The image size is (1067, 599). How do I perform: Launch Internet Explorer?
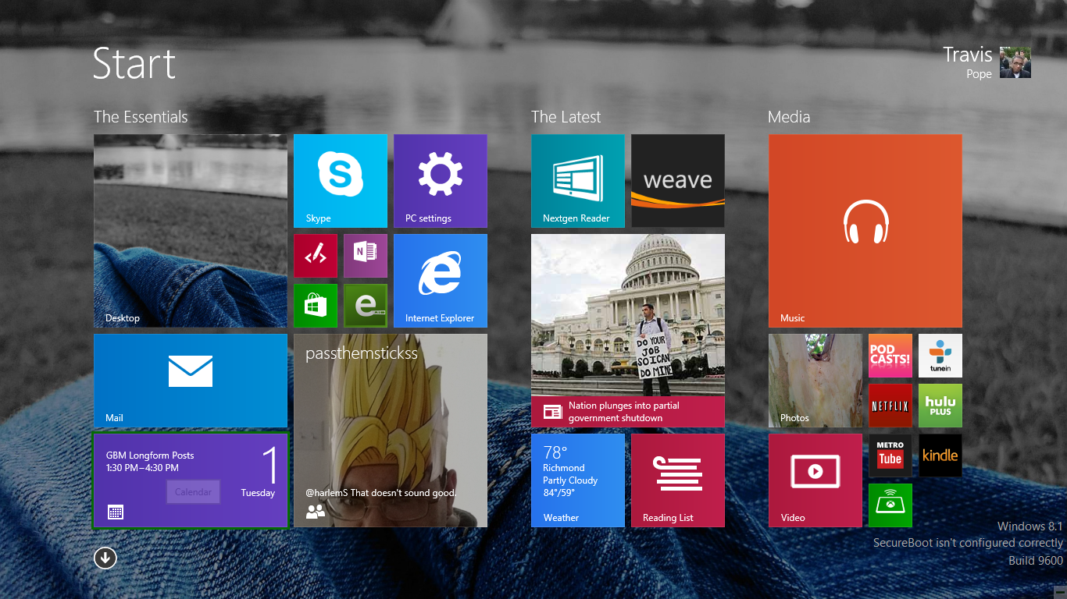pos(440,280)
